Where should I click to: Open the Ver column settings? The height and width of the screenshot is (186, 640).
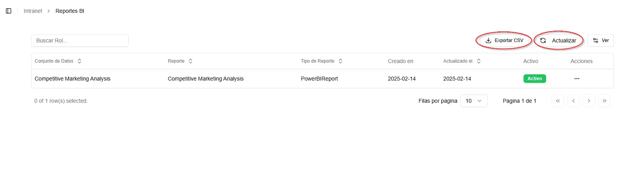click(600, 40)
